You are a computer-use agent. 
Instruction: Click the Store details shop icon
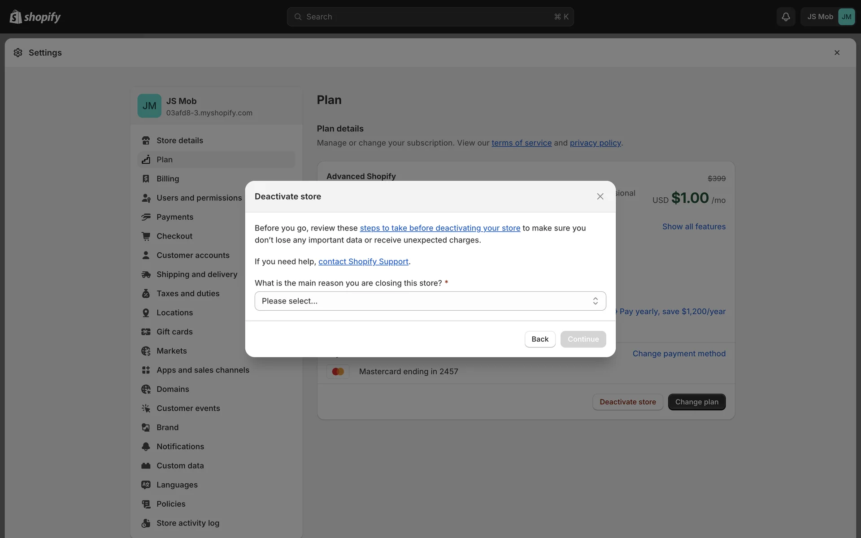(146, 140)
